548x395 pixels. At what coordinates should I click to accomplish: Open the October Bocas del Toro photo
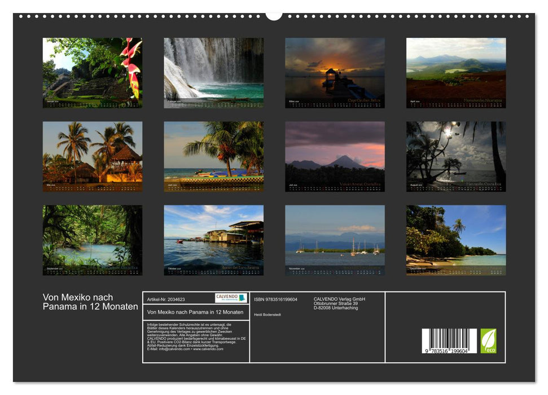pos(213,240)
